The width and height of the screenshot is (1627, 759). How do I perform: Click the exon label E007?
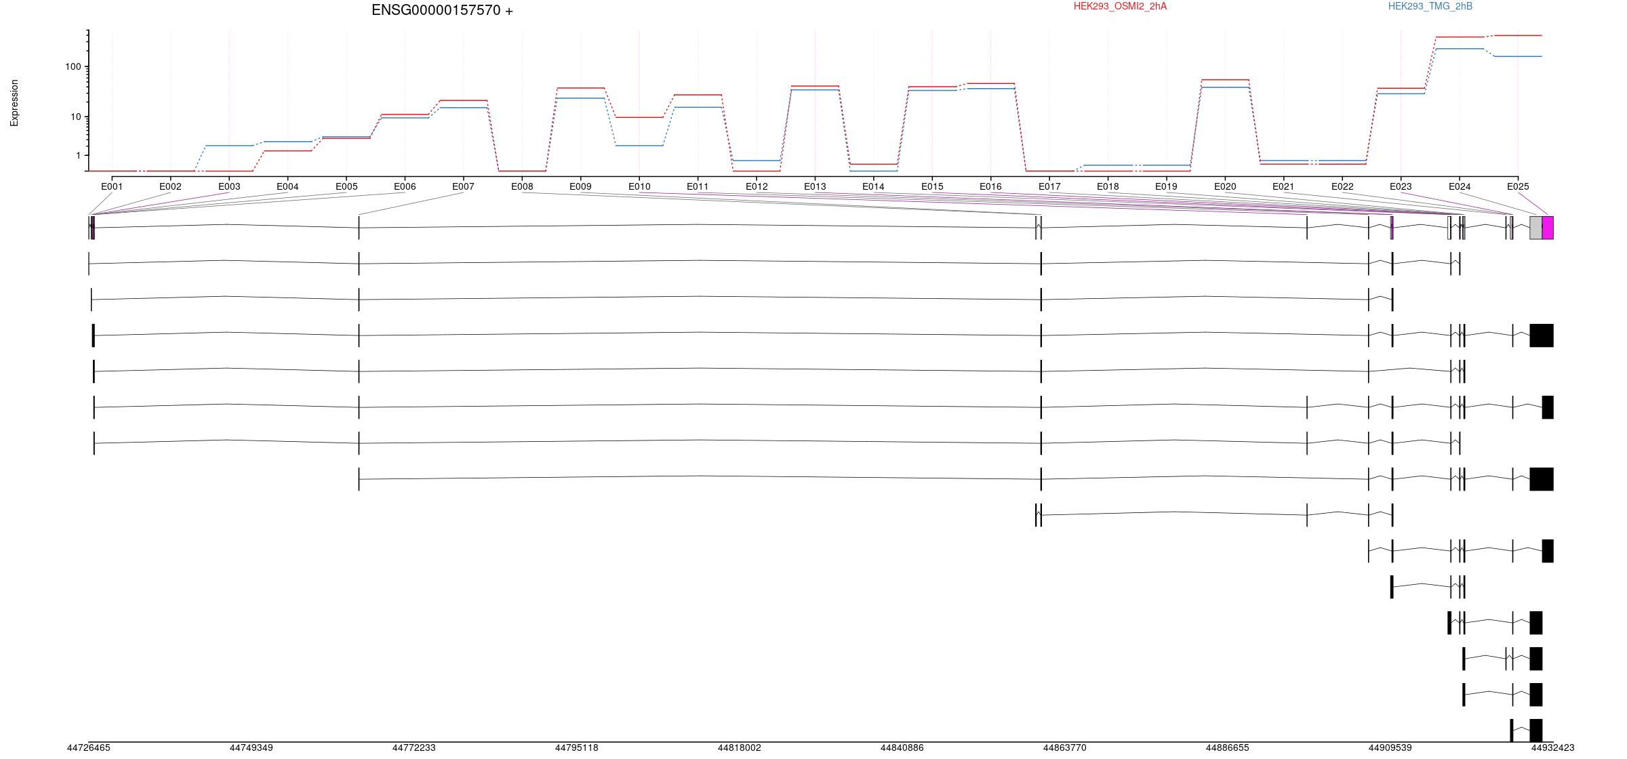[463, 186]
